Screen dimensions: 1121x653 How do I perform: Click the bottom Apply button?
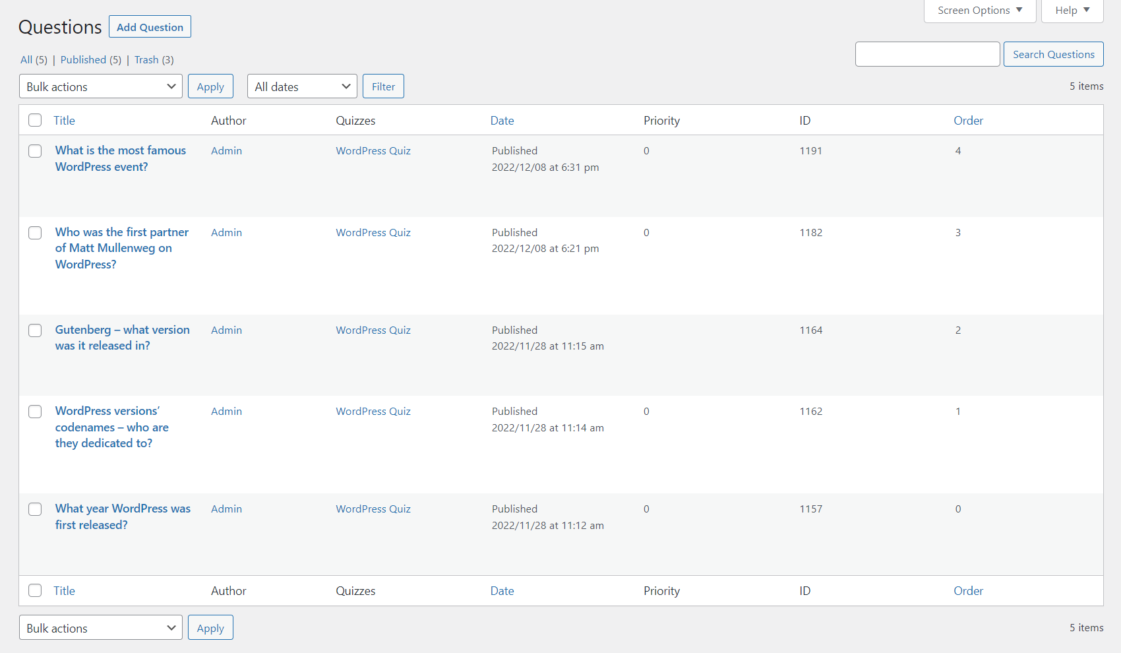pyautogui.click(x=210, y=628)
